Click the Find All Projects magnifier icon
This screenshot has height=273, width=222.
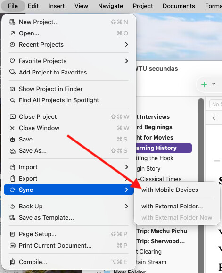pyautogui.click(x=12, y=100)
